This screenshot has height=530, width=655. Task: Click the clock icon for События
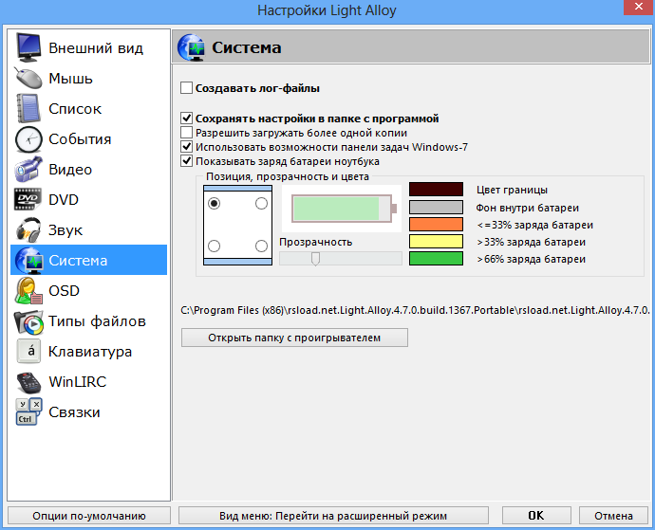29,139
